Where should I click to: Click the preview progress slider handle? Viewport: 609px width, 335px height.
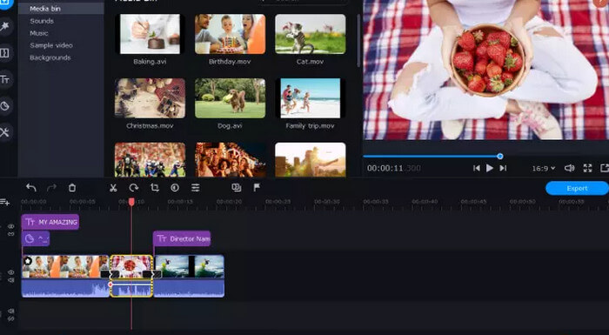pyautogui.click(x=500, y=157)
